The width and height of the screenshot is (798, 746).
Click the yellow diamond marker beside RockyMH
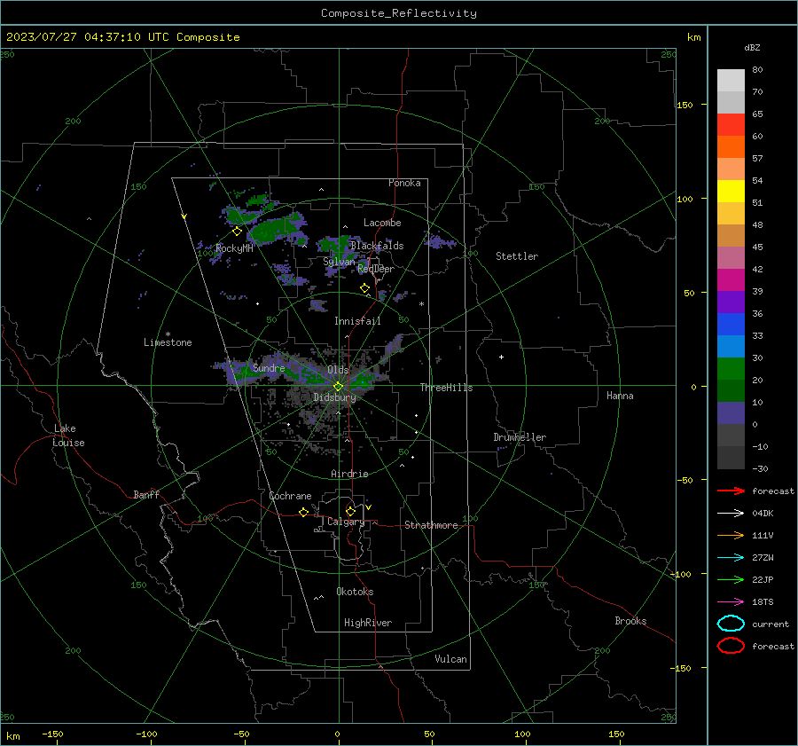click(x=237, y=232)
